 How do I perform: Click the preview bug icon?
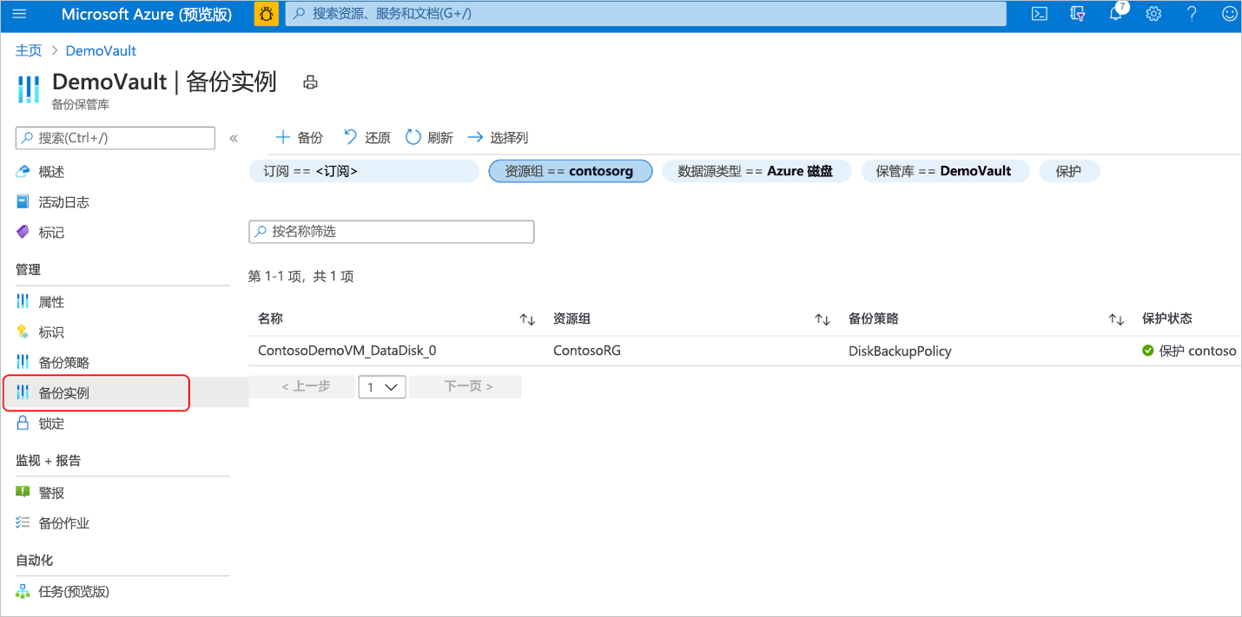pos(267,14)
